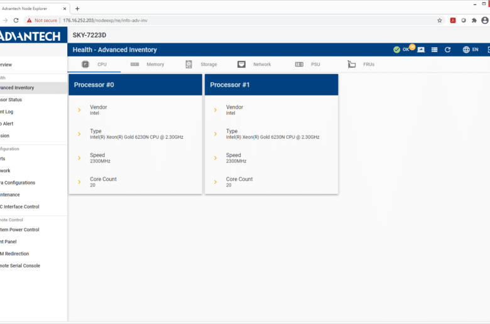Open KVM Redirection sidebar item

pyautogui.click(x=33, y=254)
